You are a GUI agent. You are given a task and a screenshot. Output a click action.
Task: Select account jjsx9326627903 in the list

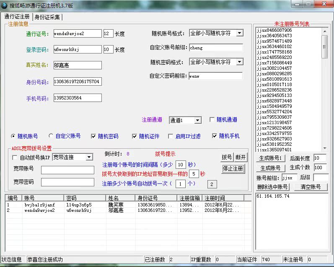click(x=274, y=139)
